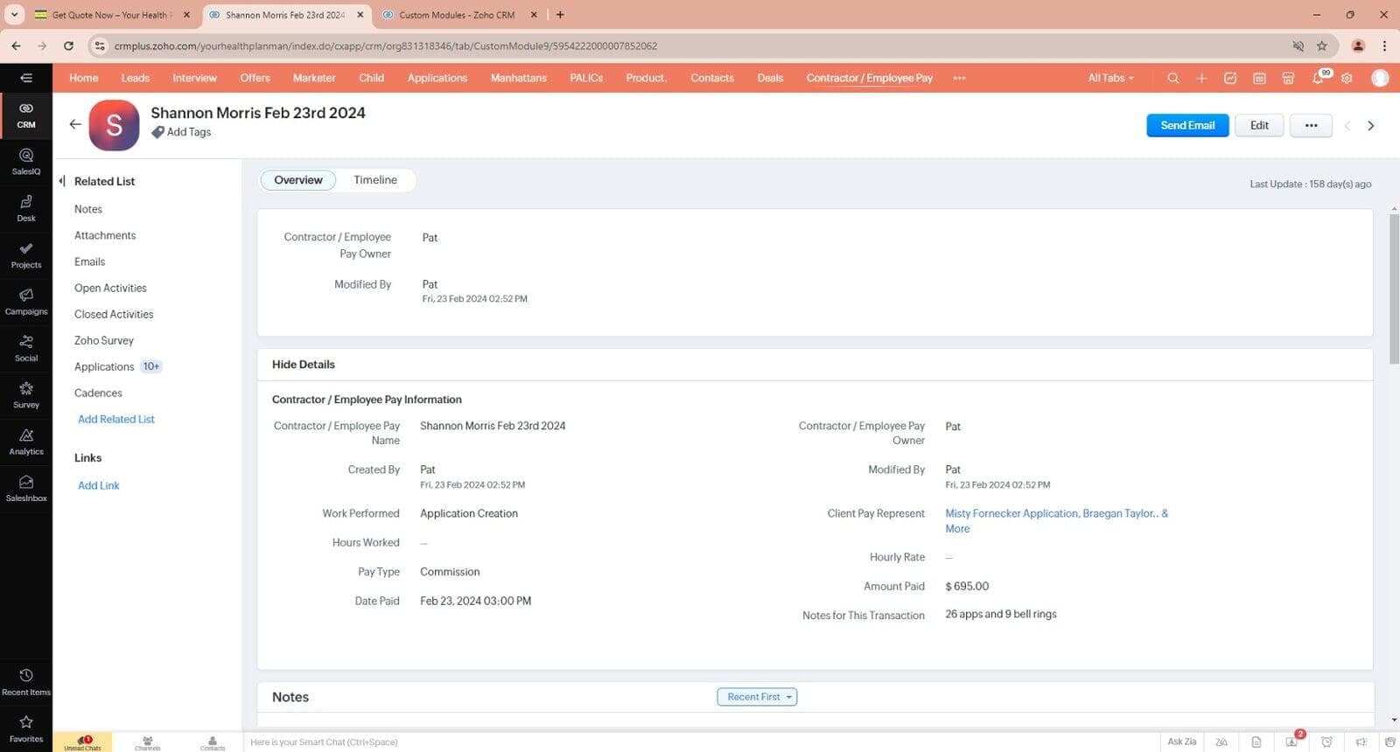Click the page vertical scrollbar
Screen dimensions: 1400x752
1394,289
